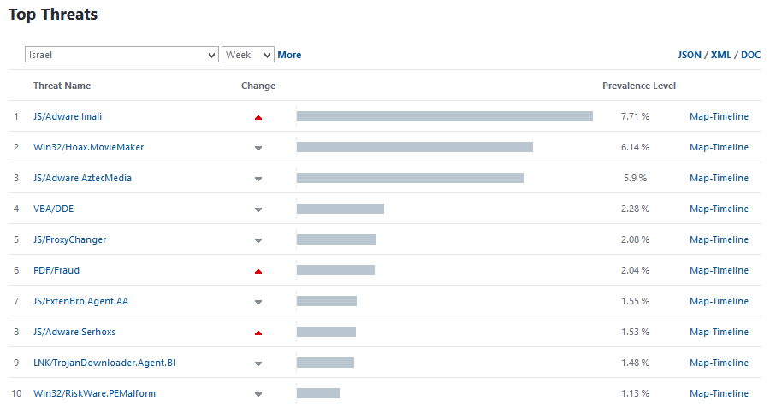Open Map-Timeline for Win32/Hoax.MovieMaker
Screen dimensions: 770x407
[719, 147]
